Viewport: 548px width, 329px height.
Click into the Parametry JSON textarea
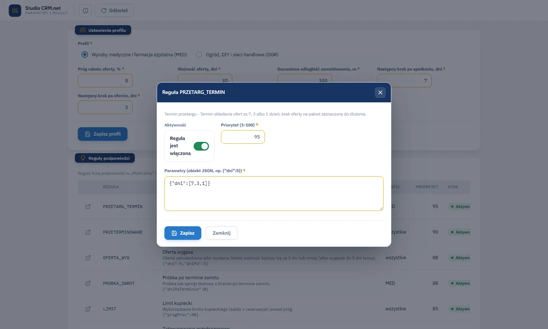coord(274,193)
